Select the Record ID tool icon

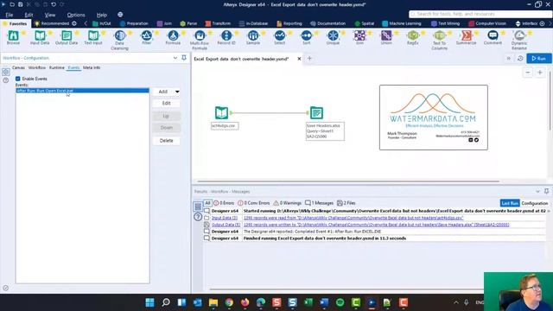tap(226, 35)
